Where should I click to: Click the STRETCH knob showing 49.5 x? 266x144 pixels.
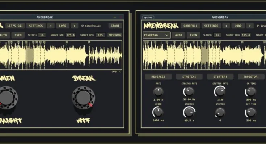point(189,112)
